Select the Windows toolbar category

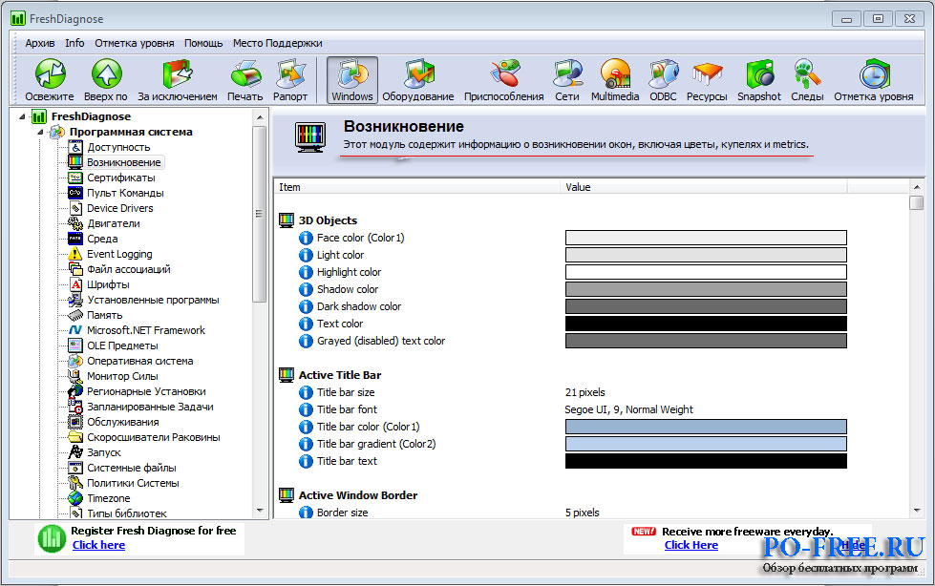point(352,80)
